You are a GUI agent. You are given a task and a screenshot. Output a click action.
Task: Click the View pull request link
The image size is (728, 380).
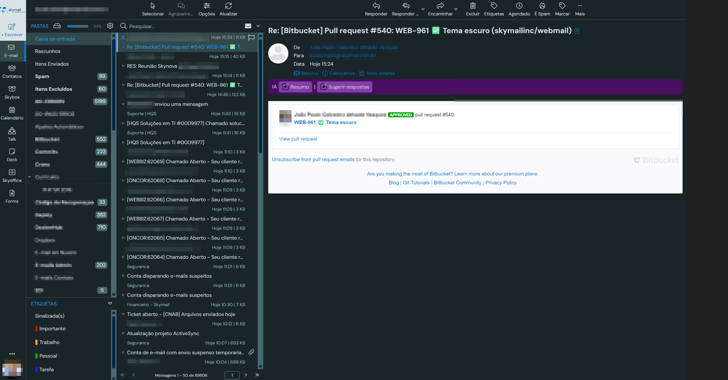coord(298,139)
